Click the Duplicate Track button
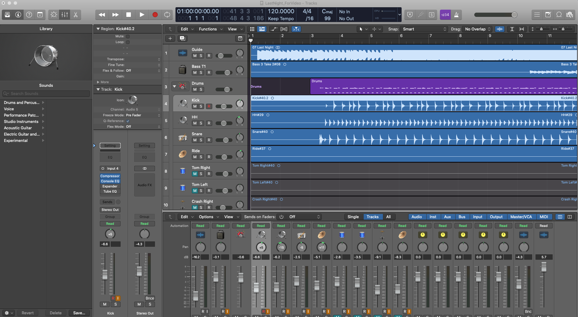578x317 pixels. pyautogui.click(x=182, y=38)
